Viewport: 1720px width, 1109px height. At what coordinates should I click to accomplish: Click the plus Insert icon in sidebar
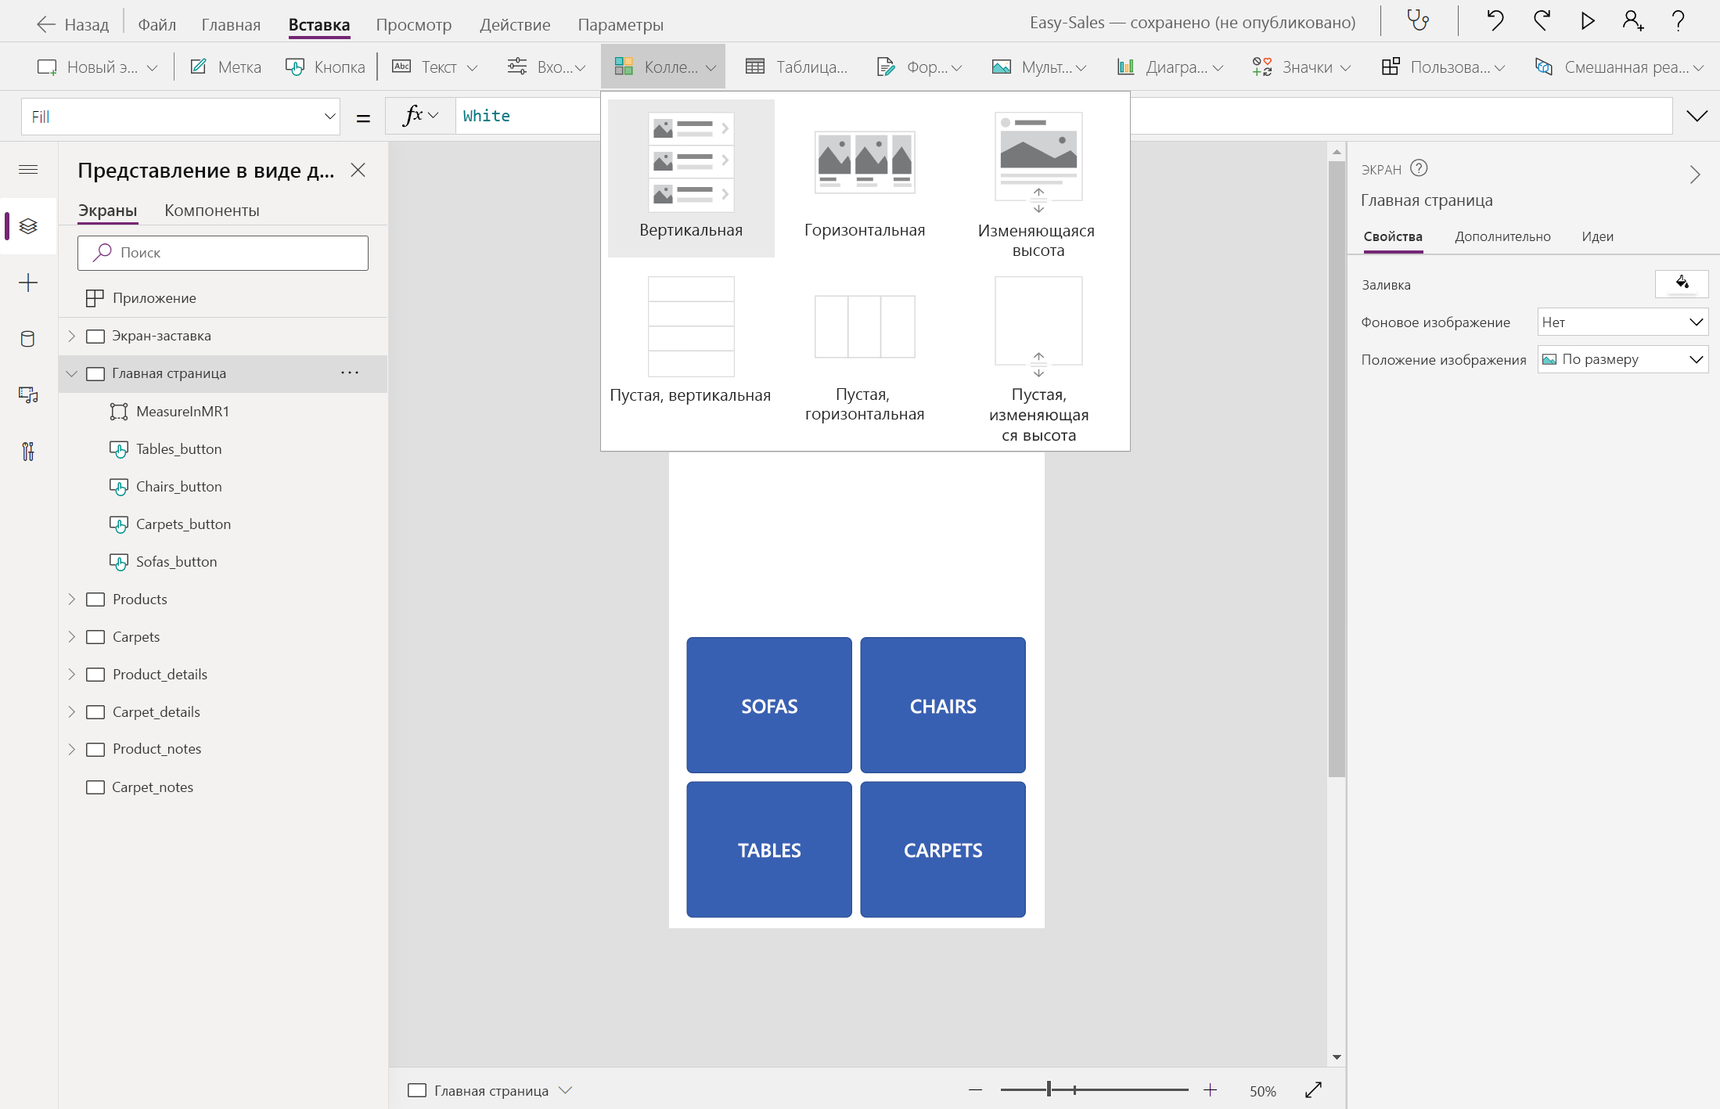coord(28,283)
